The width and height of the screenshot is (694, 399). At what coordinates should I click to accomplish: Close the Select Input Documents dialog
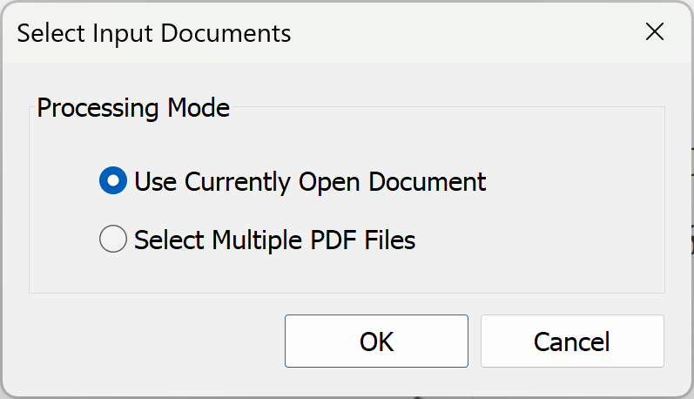654,33
